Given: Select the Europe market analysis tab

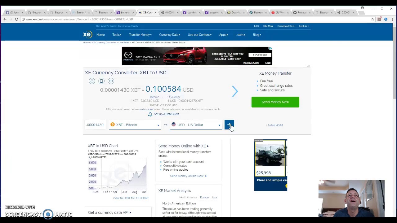Looking at the screenshot, I should [204, 197].
